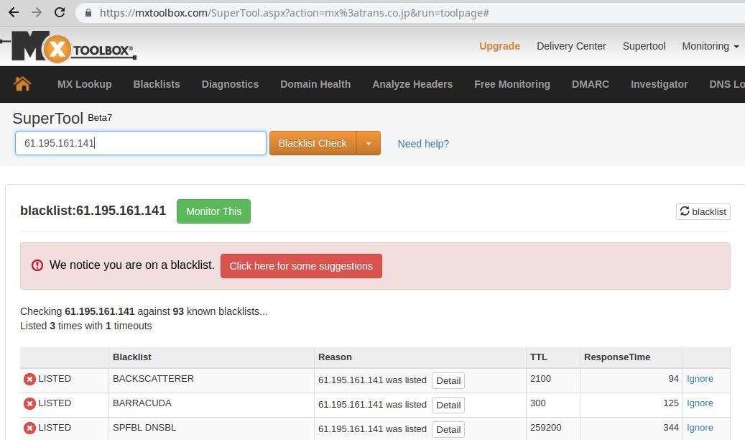Run the Blacklist Check button
The width and height of the screenshot is (745, 440).
313,143
